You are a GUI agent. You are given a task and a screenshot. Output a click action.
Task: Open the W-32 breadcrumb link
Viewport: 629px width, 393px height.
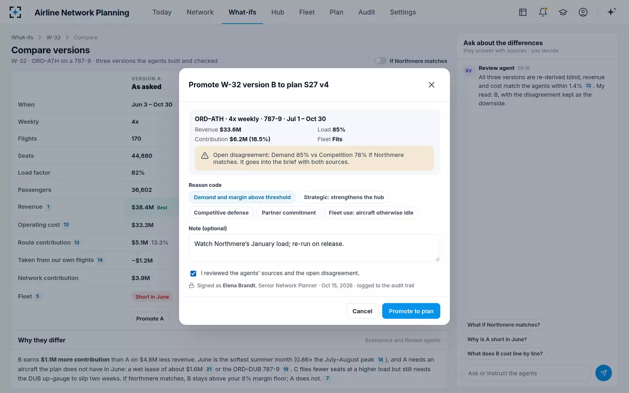point(54,38)
